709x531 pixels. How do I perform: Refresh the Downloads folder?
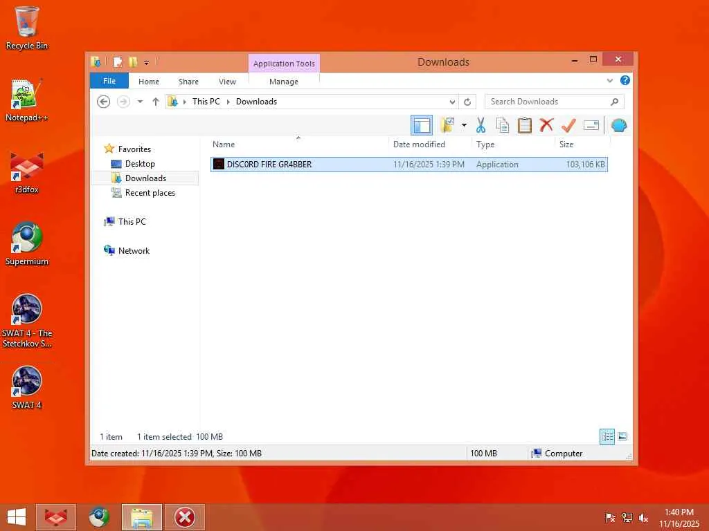pyautogui.click(x=467, y=102)
